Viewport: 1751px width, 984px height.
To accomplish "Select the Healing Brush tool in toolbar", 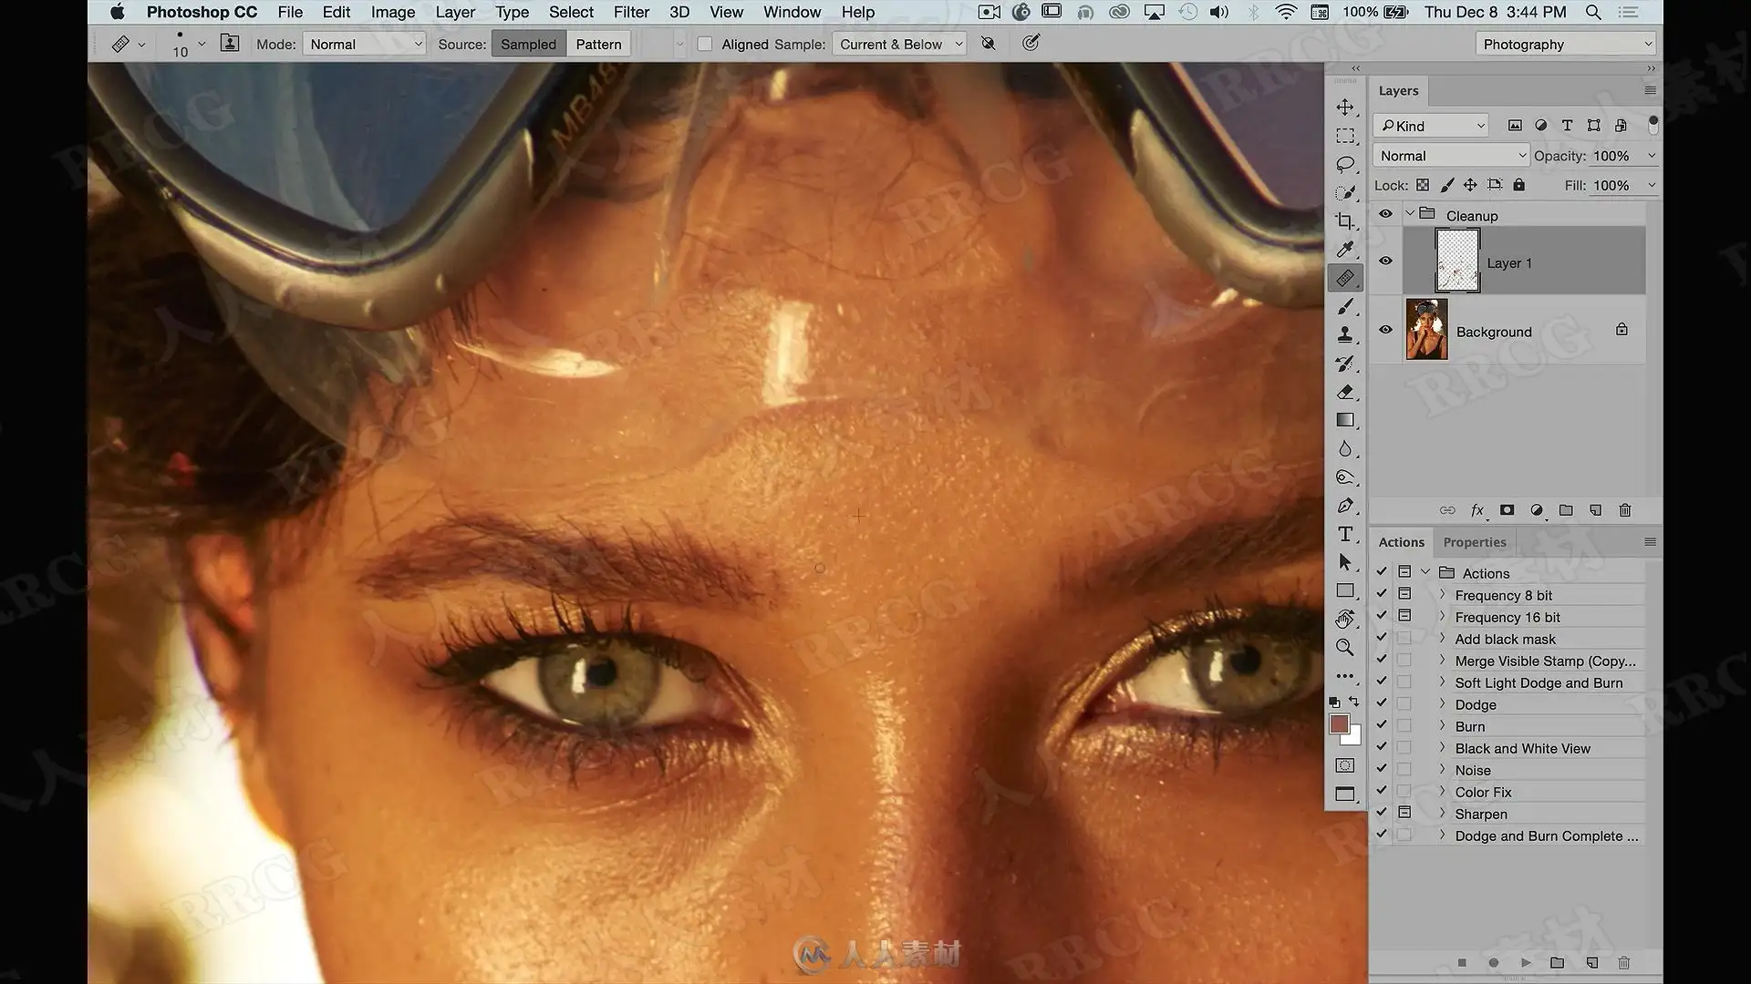I will pyautogui.click(x=1345, y=278).
